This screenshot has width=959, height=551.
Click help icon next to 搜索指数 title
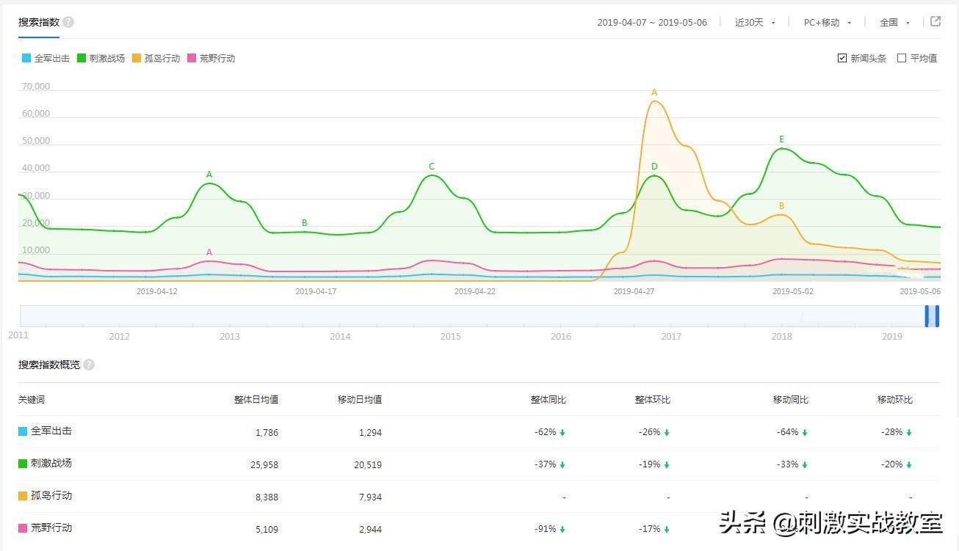(x=68, y=22)
